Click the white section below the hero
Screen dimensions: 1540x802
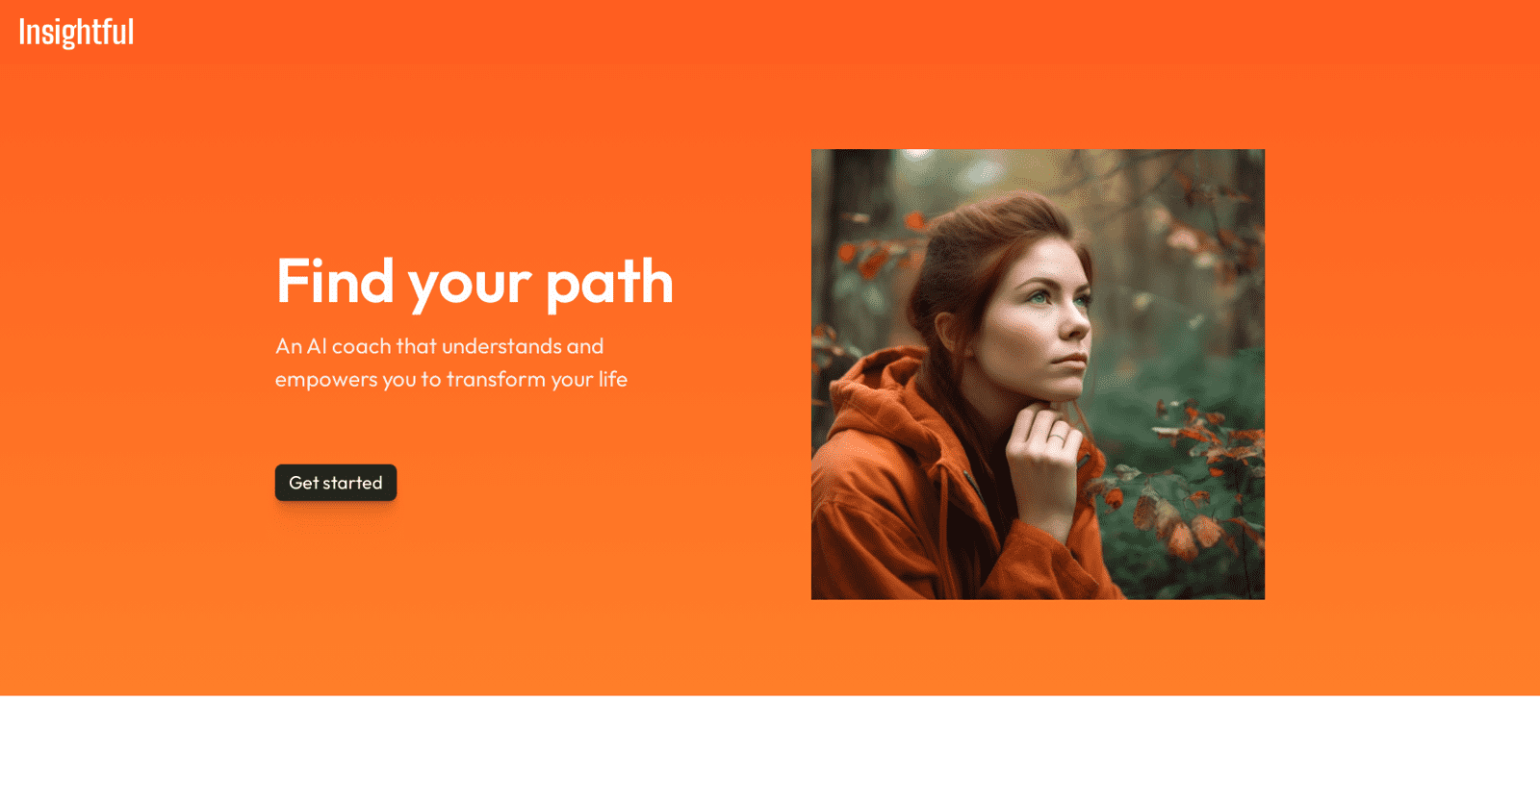(x=770, y=749)
